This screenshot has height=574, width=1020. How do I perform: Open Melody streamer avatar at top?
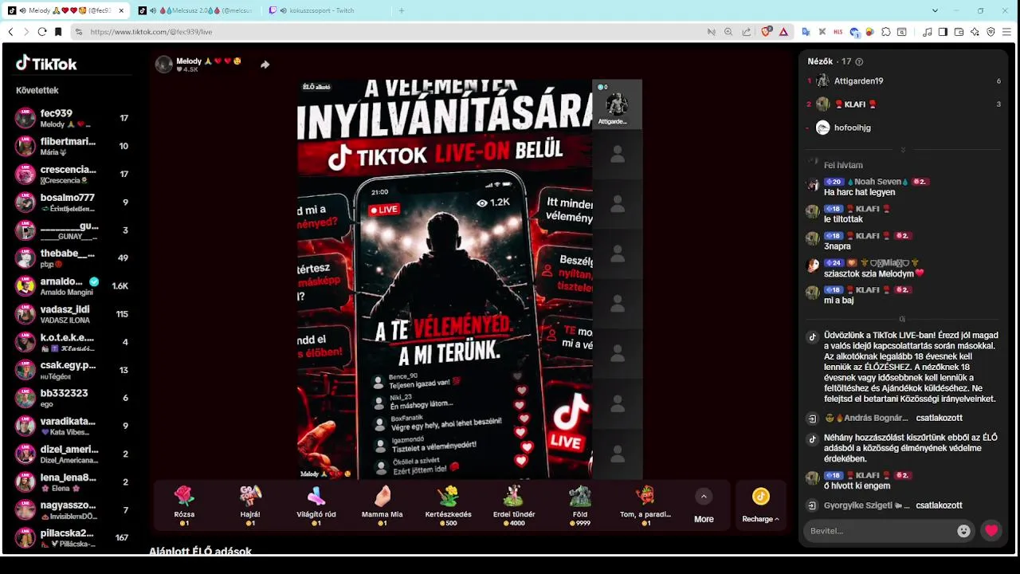click(164, 65)
